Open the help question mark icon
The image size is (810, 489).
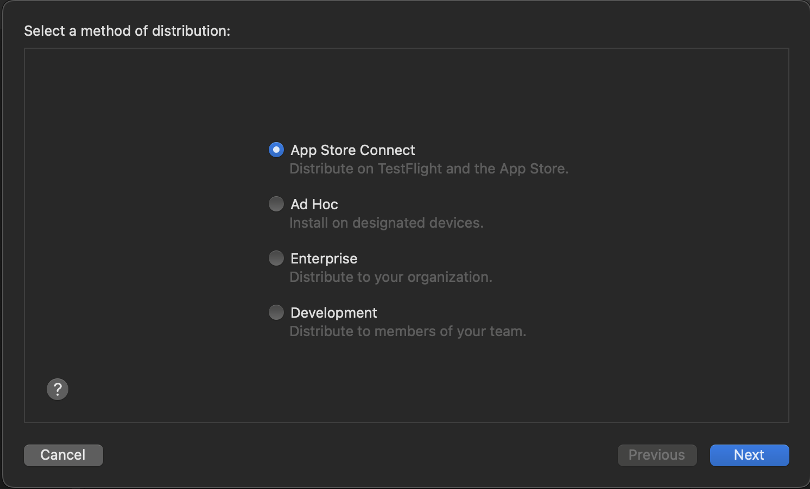[x=58, y=389]
